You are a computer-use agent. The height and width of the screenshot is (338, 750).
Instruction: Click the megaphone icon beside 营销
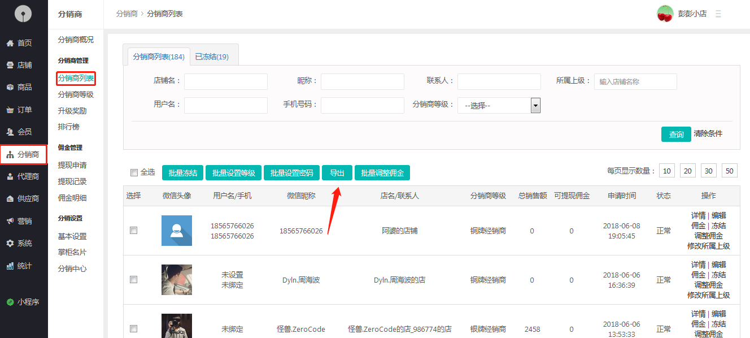point(10,221)
